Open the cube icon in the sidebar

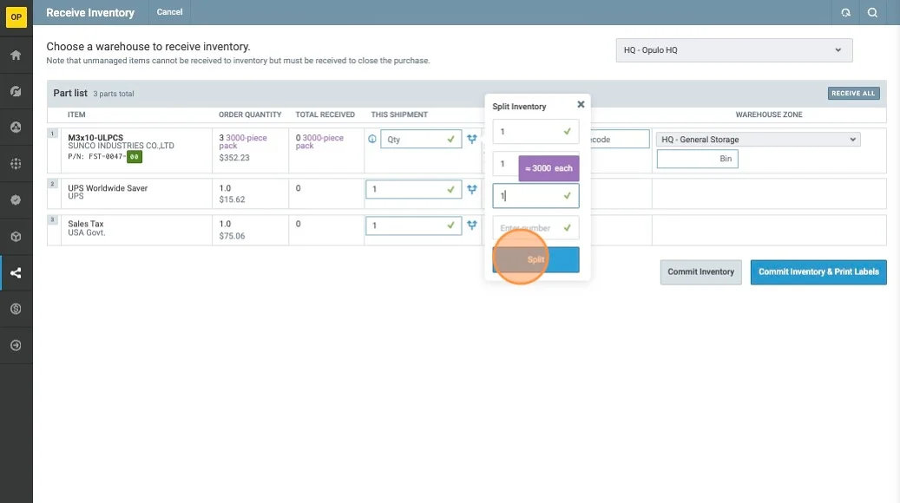pyautogui.click(x=16, y=236)
